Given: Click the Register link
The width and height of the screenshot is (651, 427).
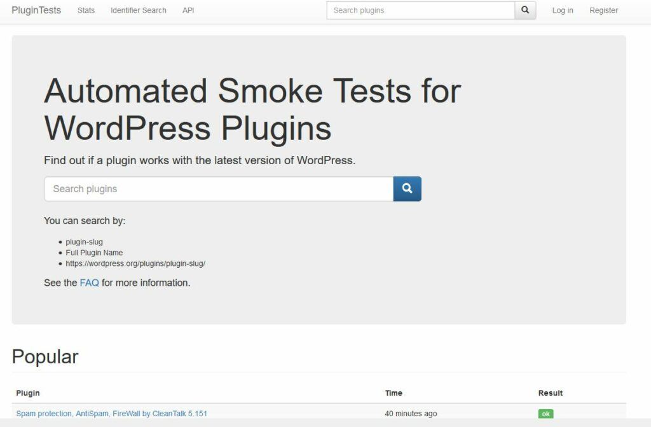Looking at the screenshot, I should pos(603,10).
